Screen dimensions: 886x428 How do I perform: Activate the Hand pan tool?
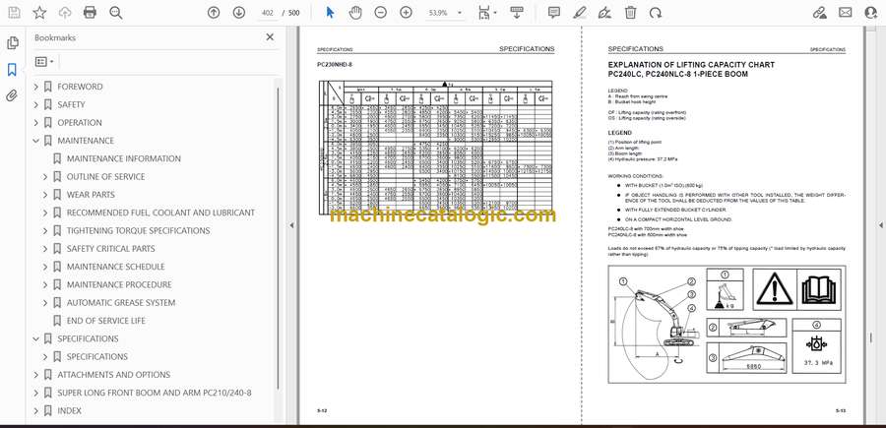[355, 13]
